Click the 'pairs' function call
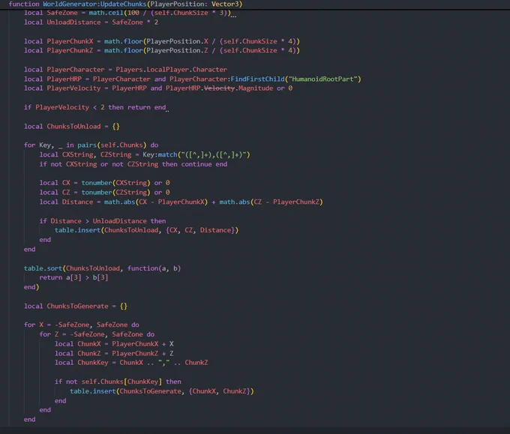This screenshot has width=510, height=434. pyautogui.click(x=87, y=145)
